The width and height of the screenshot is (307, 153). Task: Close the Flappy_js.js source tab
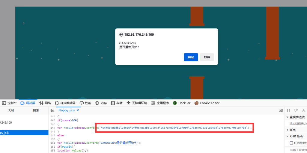pos(78,110)
